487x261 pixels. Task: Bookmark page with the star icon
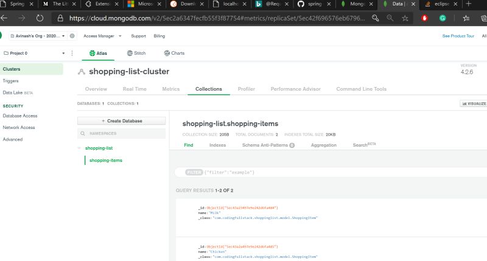(x=405, y=18)
